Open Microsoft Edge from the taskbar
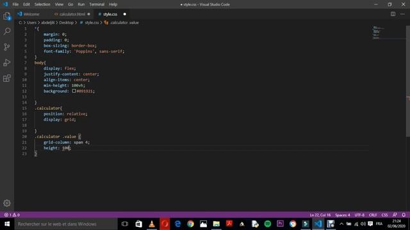410x230 pixels. click(x=177, y=224)
